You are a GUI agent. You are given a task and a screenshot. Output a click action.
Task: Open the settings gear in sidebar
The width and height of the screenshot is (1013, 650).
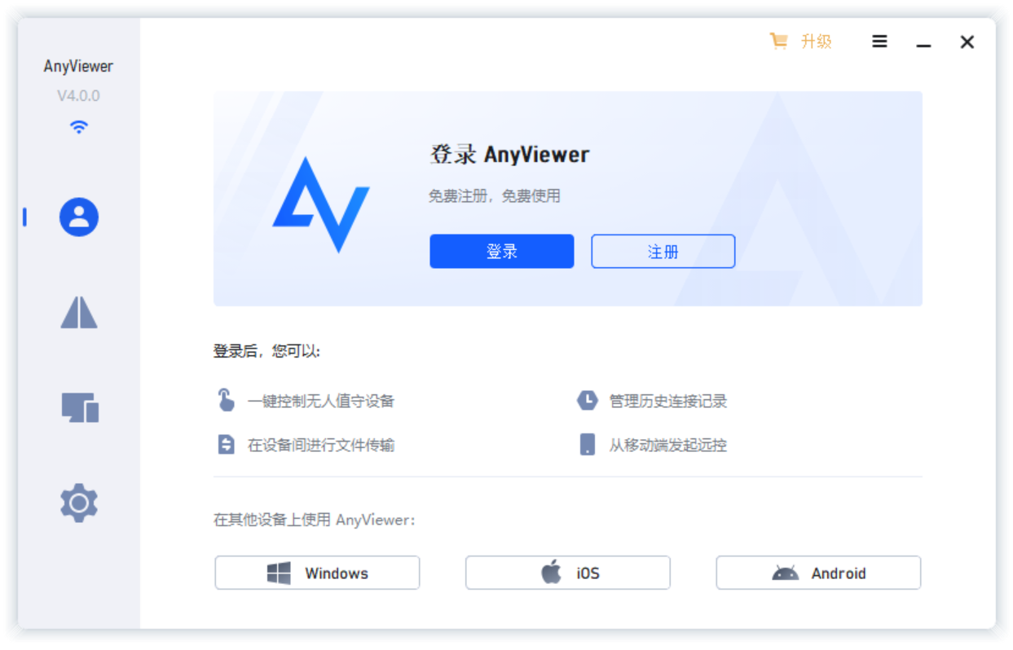79,503
